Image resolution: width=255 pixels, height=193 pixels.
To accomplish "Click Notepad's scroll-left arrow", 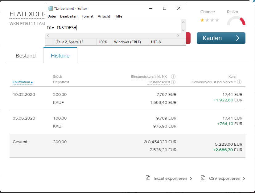I will pos(47,35).
